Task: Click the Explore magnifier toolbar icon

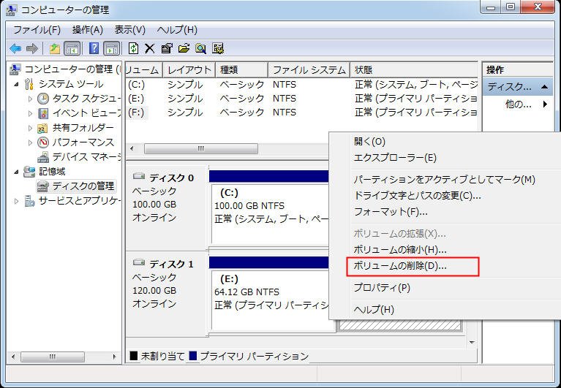Action: pos(200,48)
